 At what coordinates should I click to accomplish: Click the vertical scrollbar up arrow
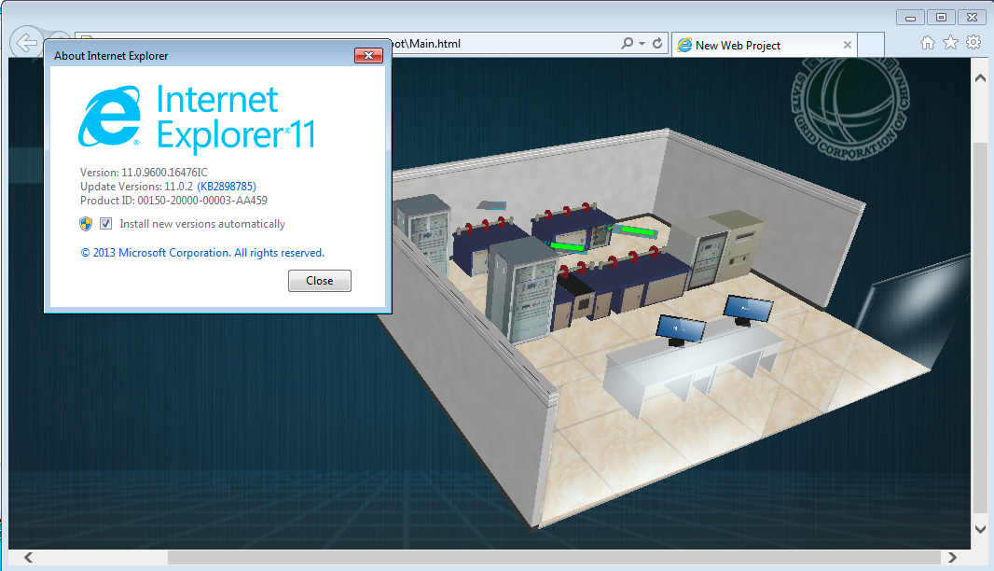[980, 78]
